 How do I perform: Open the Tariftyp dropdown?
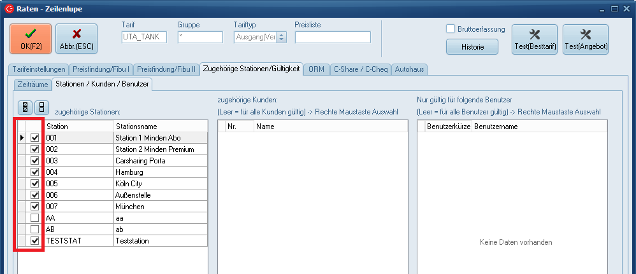281,37
